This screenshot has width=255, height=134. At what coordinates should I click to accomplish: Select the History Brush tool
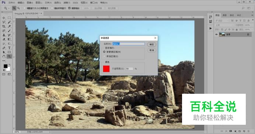9,35
